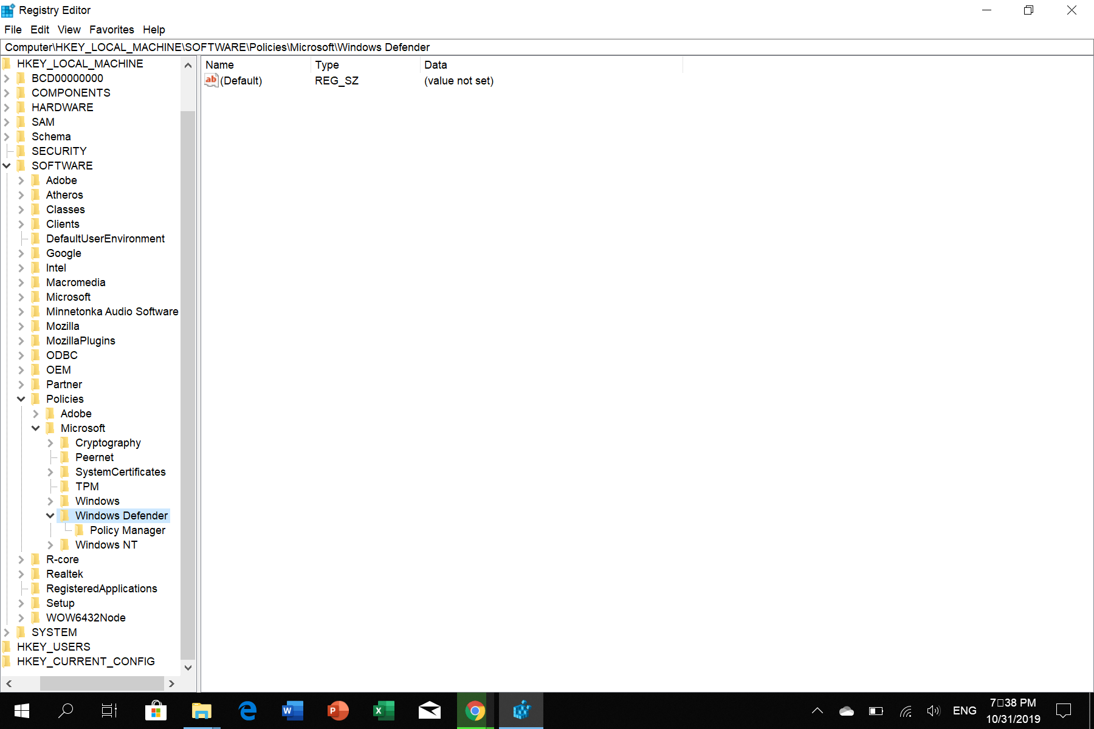Expand the COMPONENTS key
The image size is (1094, 729).
pyautogui.click(x=7, y=93)
